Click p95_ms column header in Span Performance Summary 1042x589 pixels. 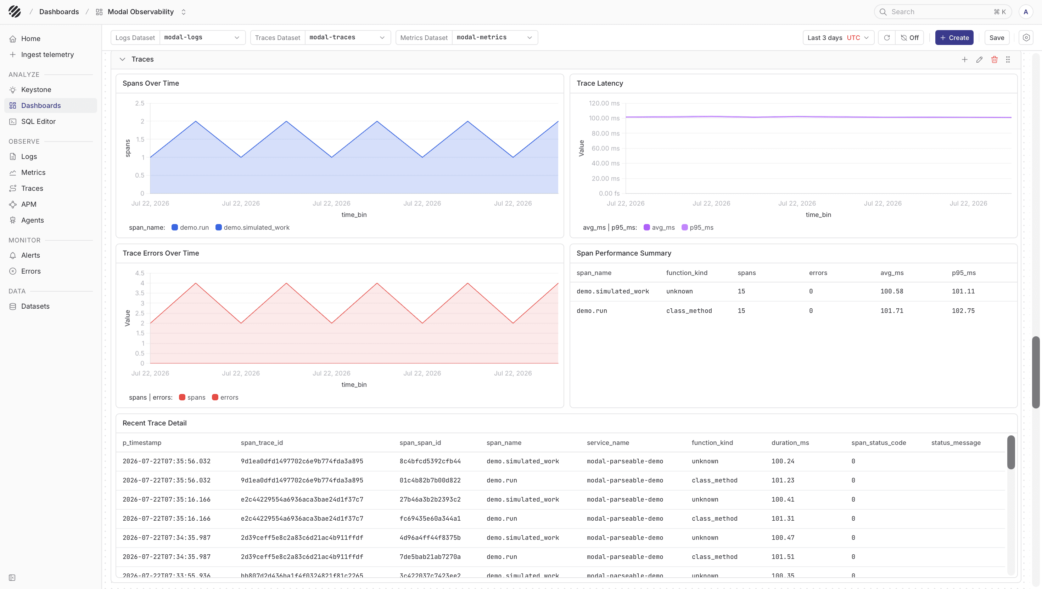pos(963,273)
